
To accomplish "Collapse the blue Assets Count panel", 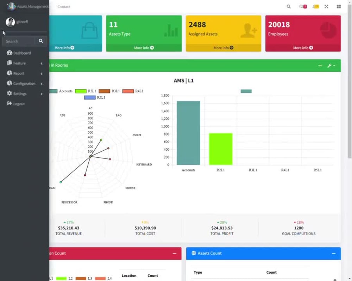I will (x=333, y=253).
